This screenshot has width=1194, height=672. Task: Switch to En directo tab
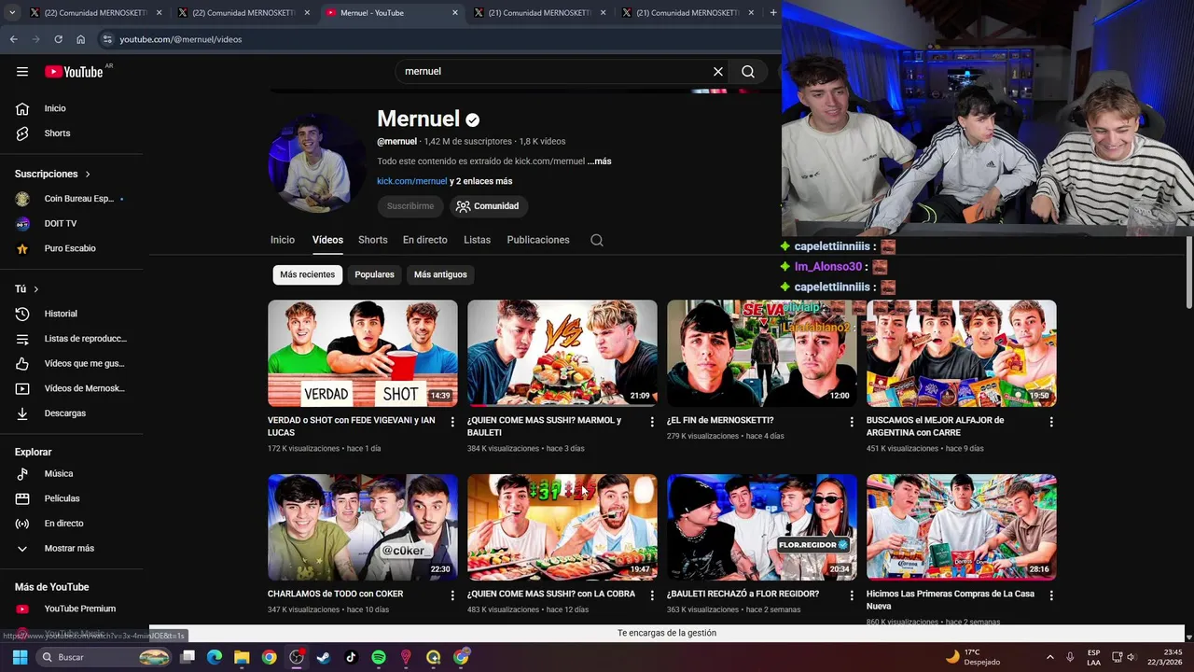[x=425, y=240]
